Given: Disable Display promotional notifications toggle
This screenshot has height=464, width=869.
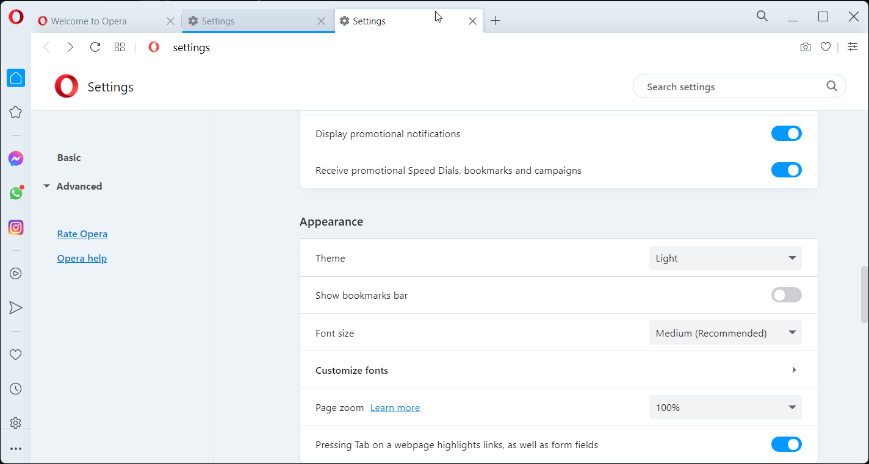Looking at the screenshot, I should coord(786,134).
